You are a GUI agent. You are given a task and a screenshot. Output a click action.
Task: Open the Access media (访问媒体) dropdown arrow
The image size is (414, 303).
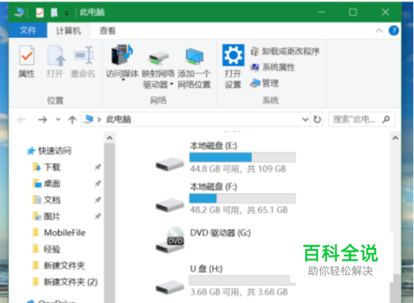123,80
